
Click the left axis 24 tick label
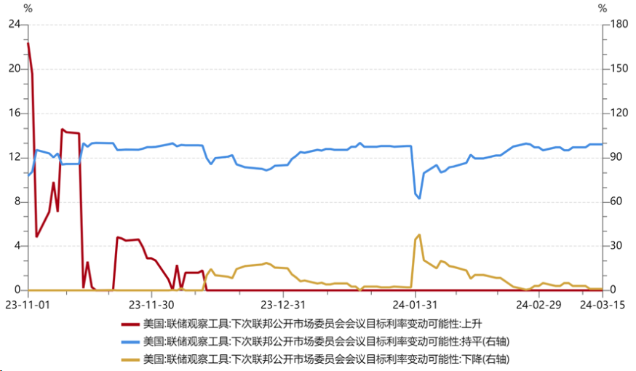(15, 24)
